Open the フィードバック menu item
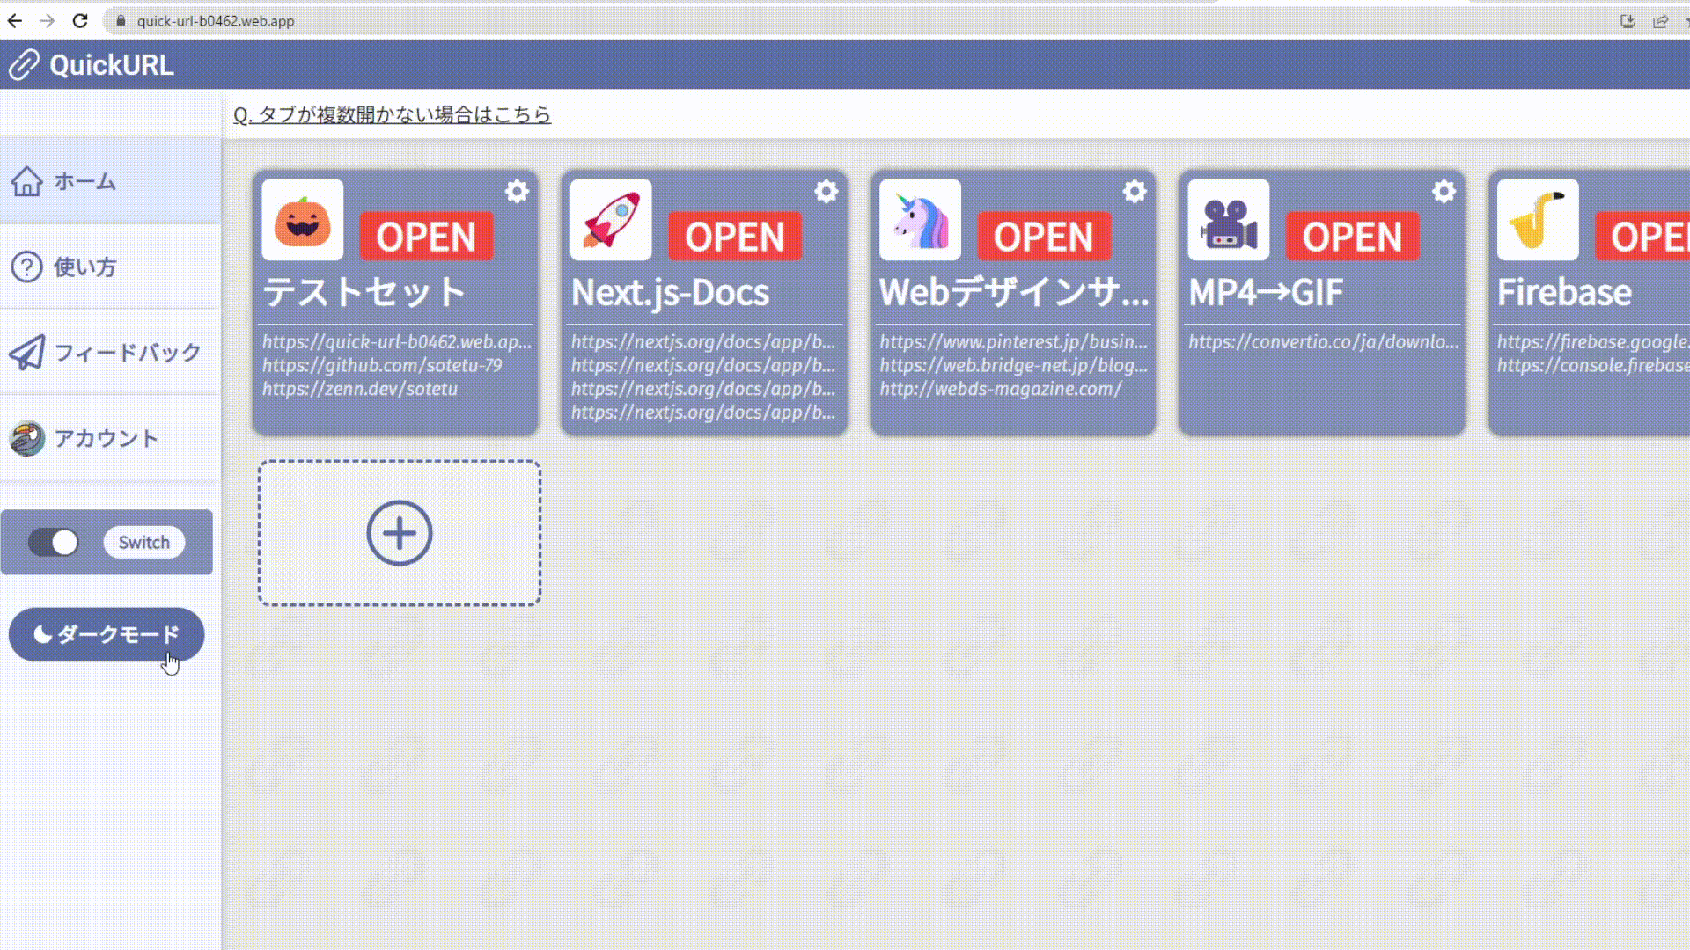 [x=110, y=352]
